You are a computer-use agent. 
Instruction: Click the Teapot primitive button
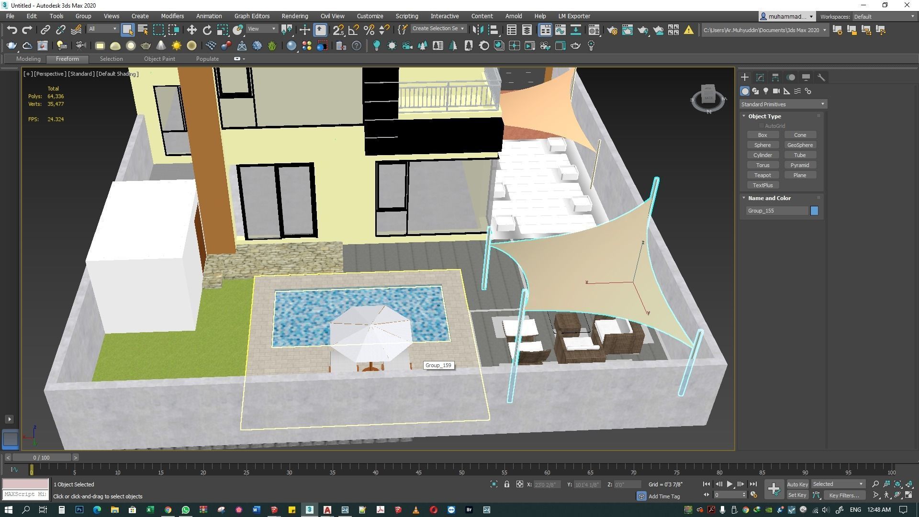pos(762,175)
